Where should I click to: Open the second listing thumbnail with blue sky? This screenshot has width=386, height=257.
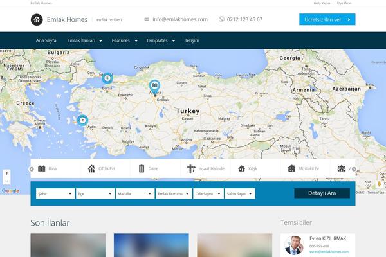151,245
